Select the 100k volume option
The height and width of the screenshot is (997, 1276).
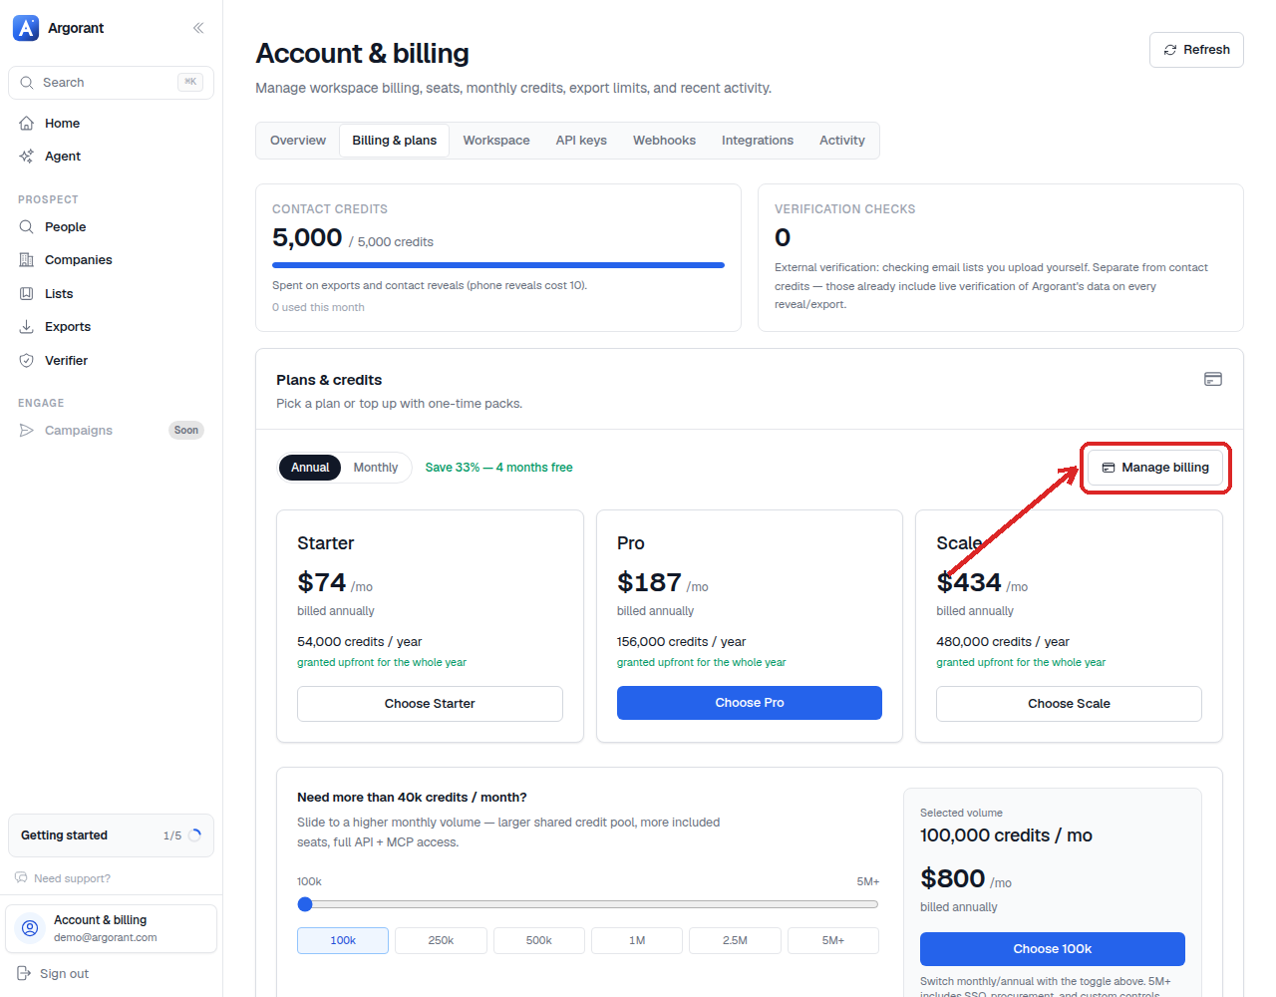click(x=343, y=940)
